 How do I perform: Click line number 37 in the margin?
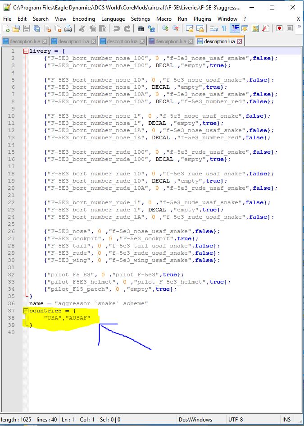11,311
